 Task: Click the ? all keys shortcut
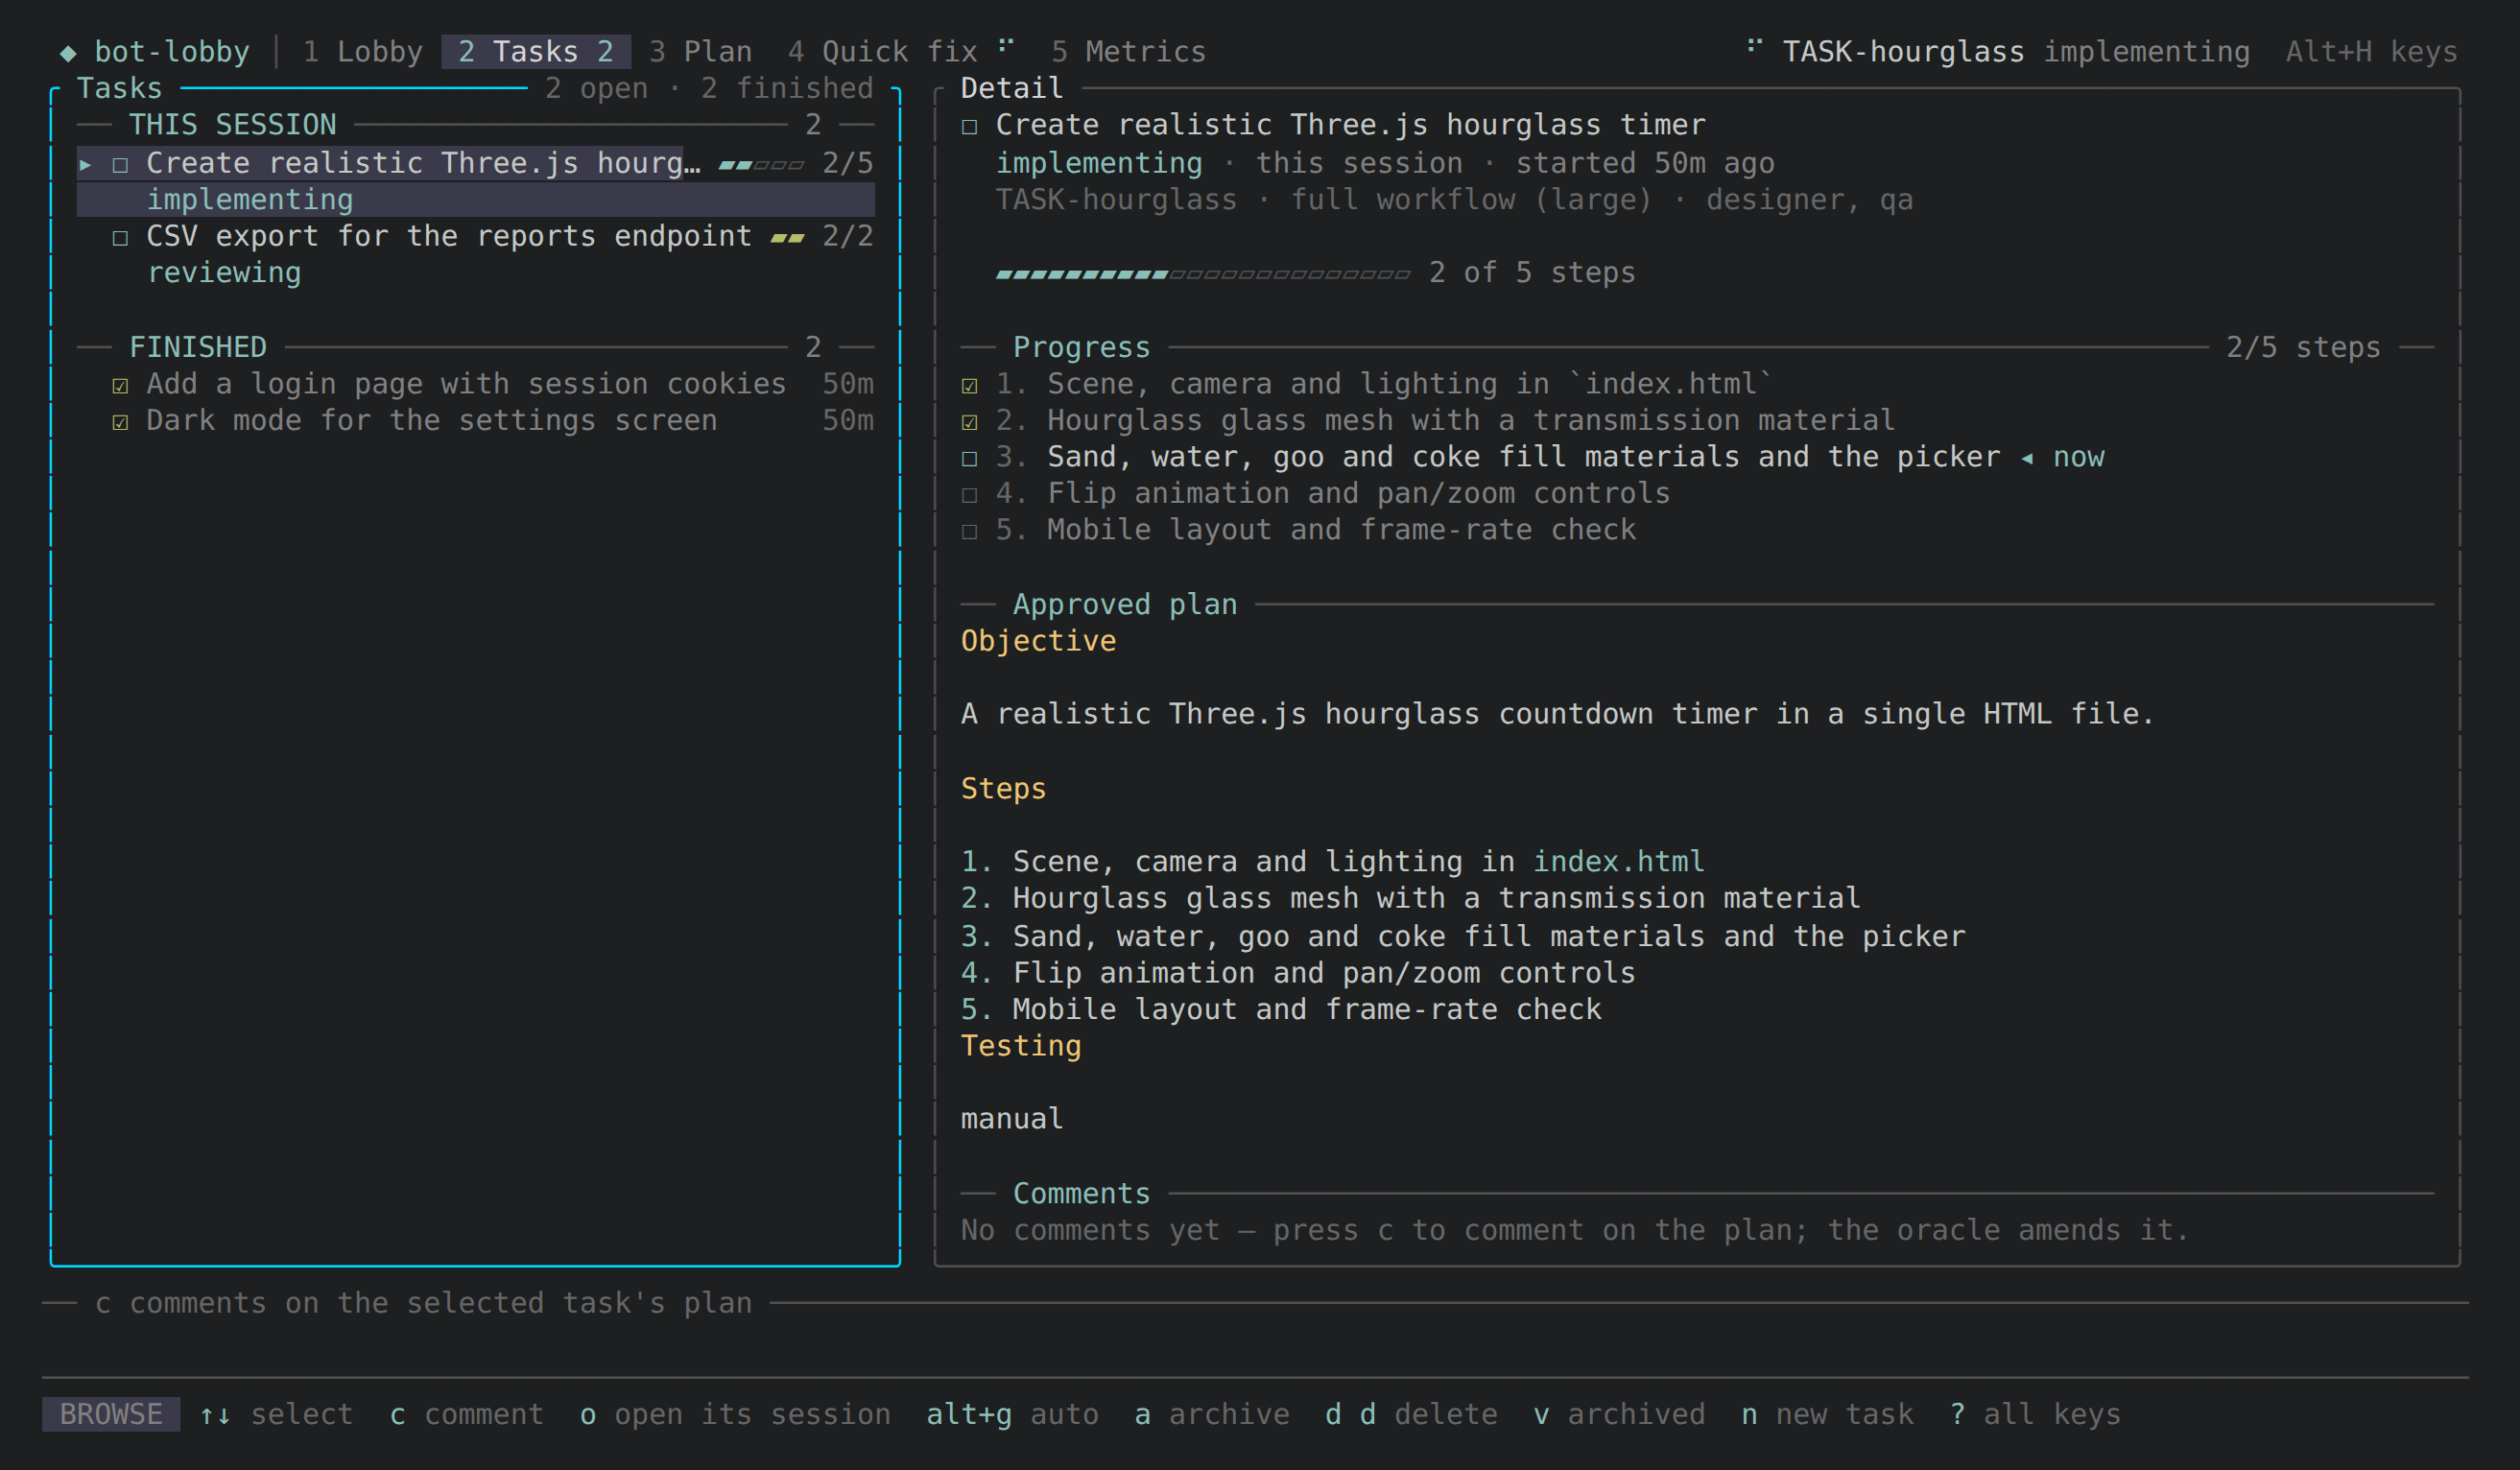[2035, 1415]
